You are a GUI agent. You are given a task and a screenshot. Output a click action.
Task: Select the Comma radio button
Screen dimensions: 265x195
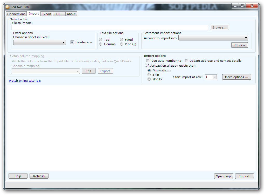pos(101,44)
